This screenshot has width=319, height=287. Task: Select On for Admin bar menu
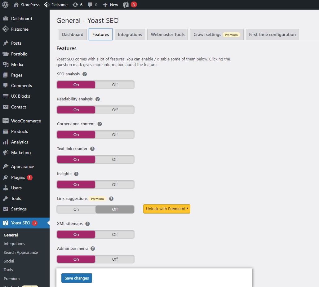pos(76,259)
